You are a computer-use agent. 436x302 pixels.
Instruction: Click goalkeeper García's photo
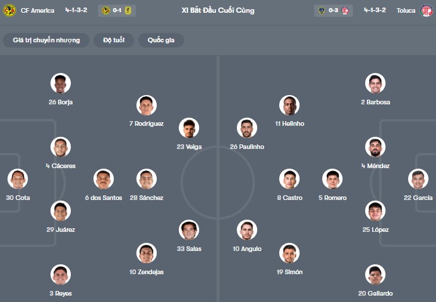click(418, 179)
